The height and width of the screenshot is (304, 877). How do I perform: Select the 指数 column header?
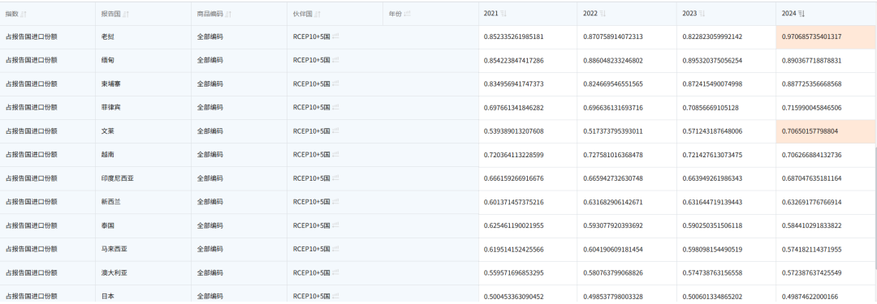point(48,14)
